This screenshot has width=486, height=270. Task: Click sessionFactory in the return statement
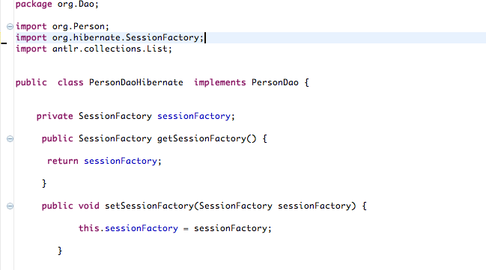[121, 162]
